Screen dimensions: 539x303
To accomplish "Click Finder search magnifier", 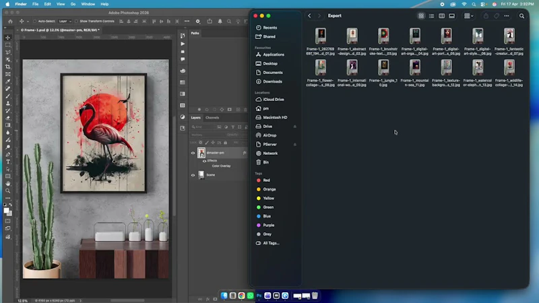I will click(521, 15).
